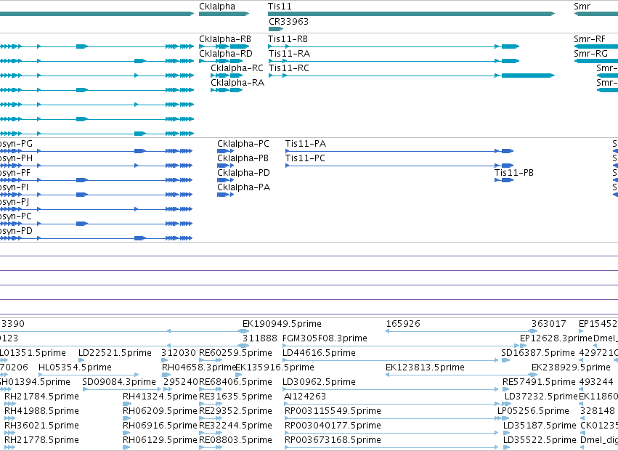The width and height of the screenshot is (618, 451).
Task: Click the 328148 EST label
Action: [x=598, y=411]
